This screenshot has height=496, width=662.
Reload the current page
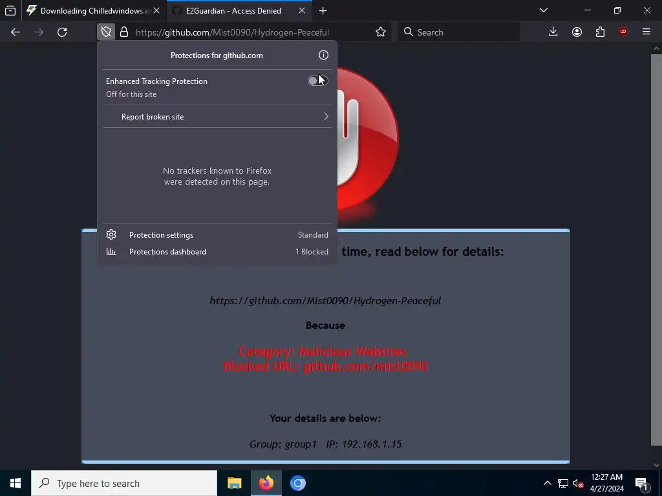pyautogui.click(x=62, y=32)
